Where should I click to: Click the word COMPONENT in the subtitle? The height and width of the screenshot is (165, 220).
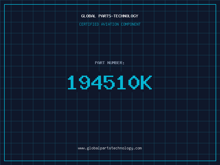click(x=131, y=24)
